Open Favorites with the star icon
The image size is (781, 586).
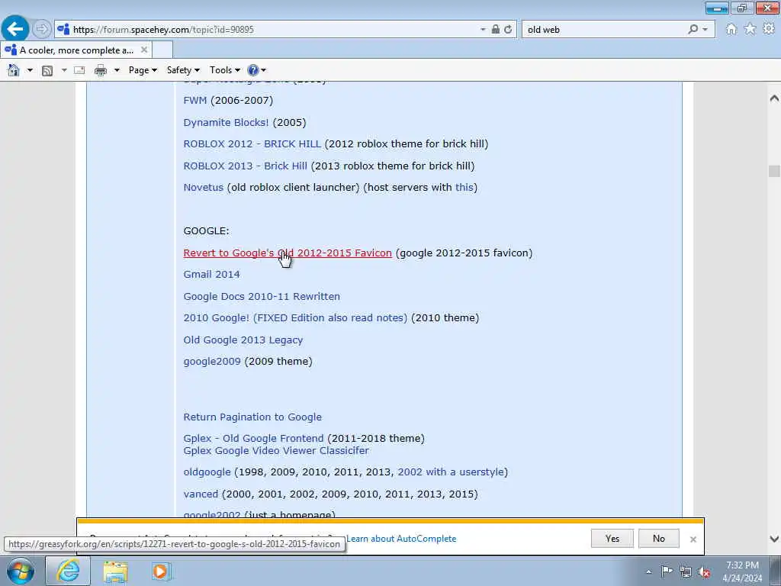[750, 29]
